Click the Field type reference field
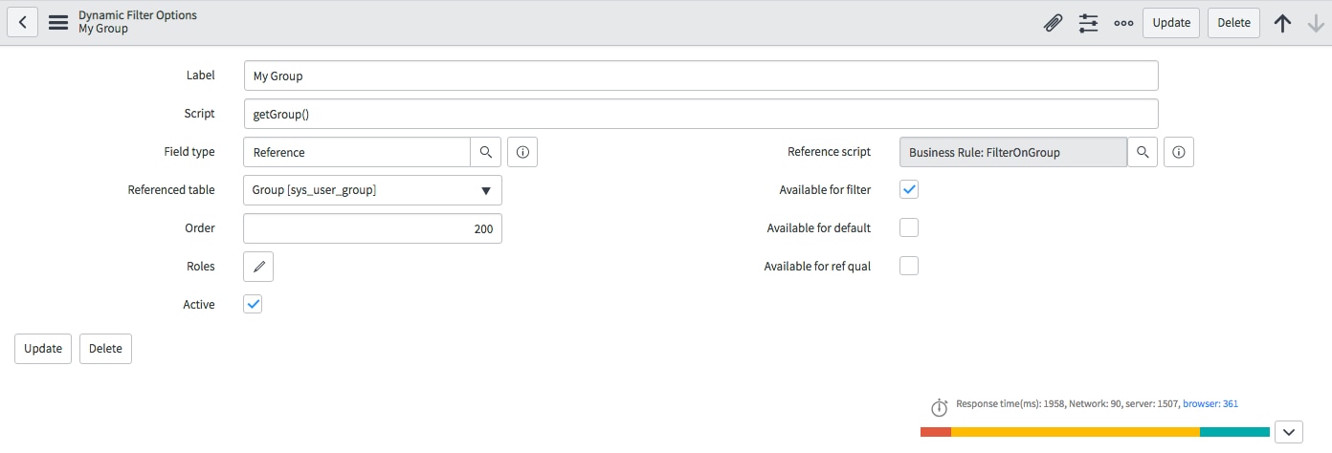The width and height of the screenshot is (1332, 453). pos(357,152)
